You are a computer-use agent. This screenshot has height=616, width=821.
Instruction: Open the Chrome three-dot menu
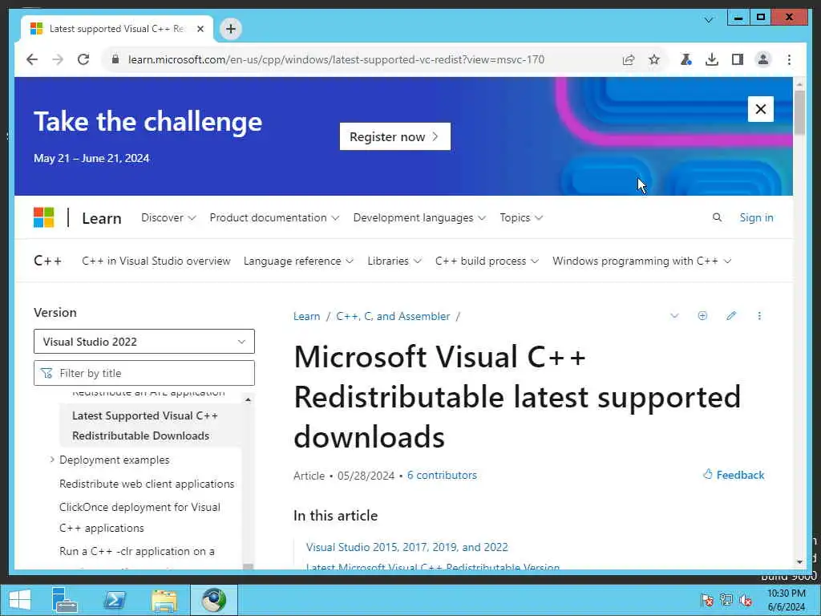tap(789, 59)
